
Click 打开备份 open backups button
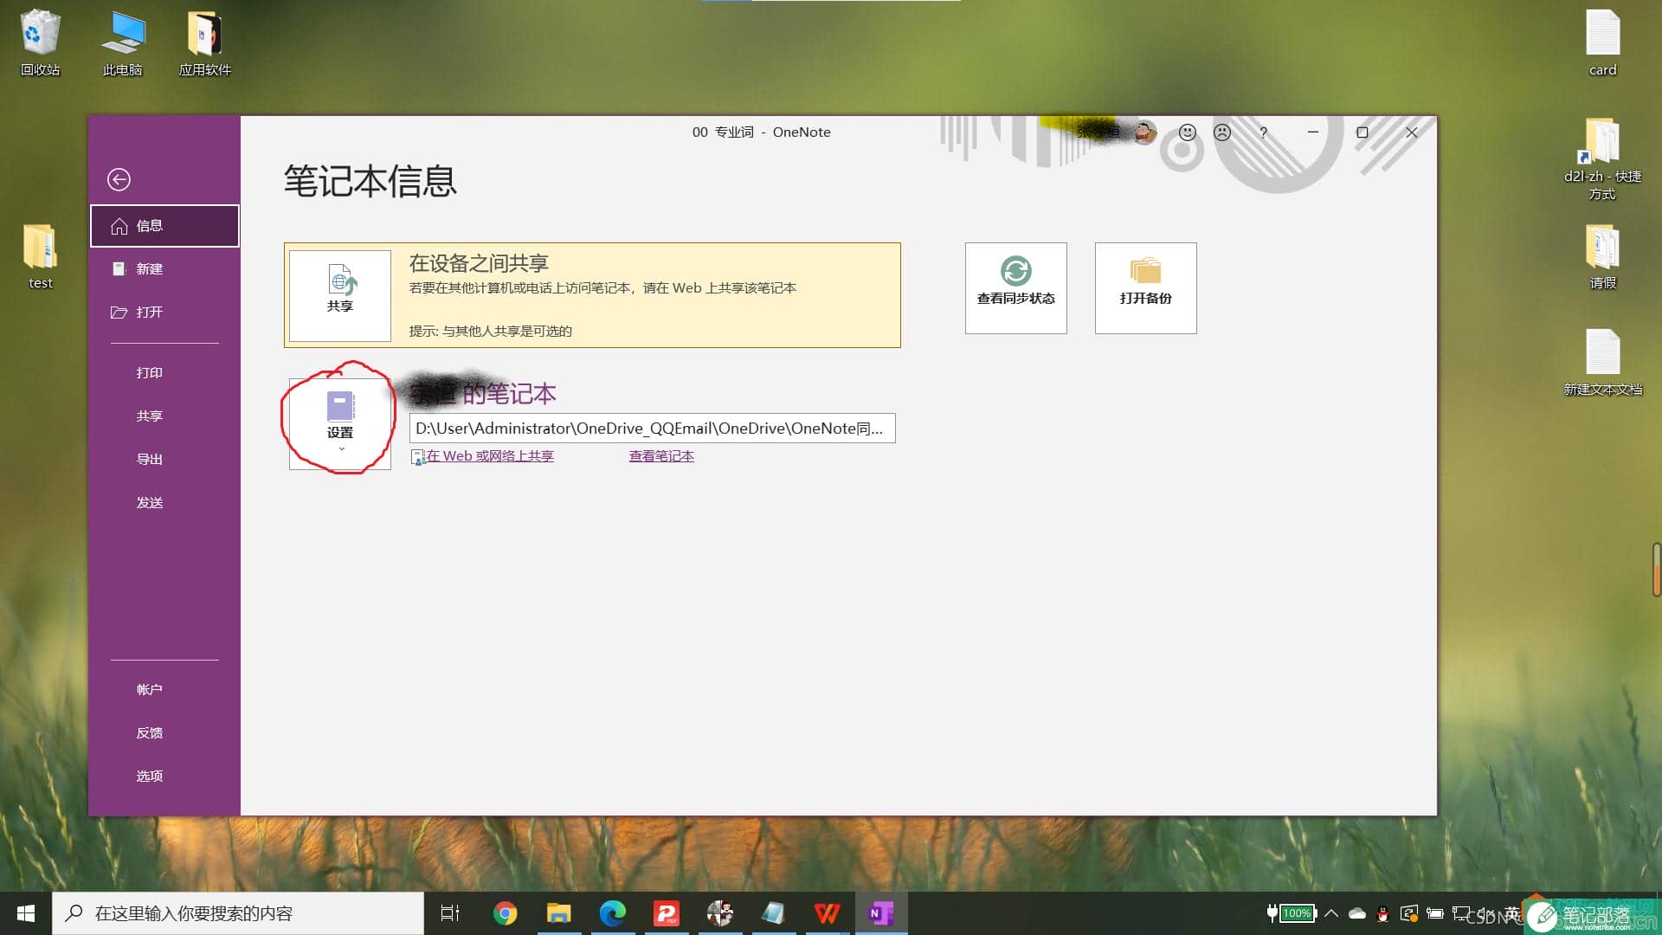[1146, 288]
